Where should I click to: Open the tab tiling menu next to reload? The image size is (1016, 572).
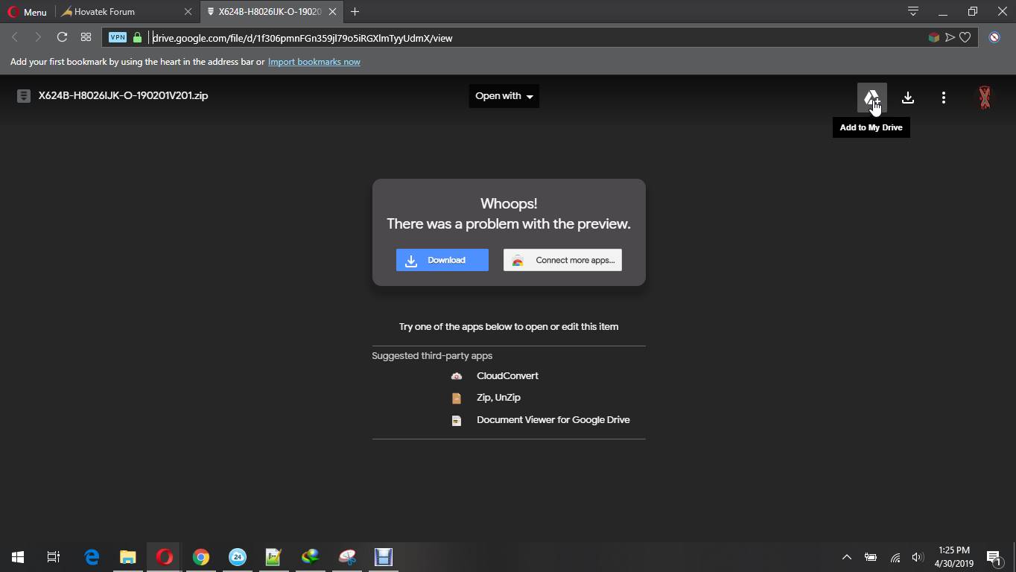[86, 36]
